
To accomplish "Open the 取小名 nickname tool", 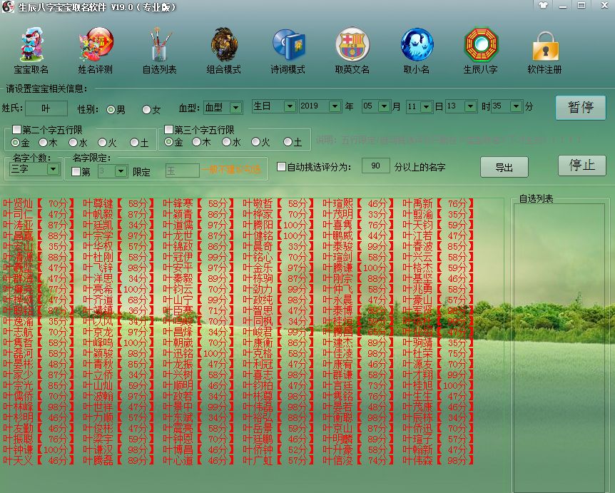I will pos(417,50).
